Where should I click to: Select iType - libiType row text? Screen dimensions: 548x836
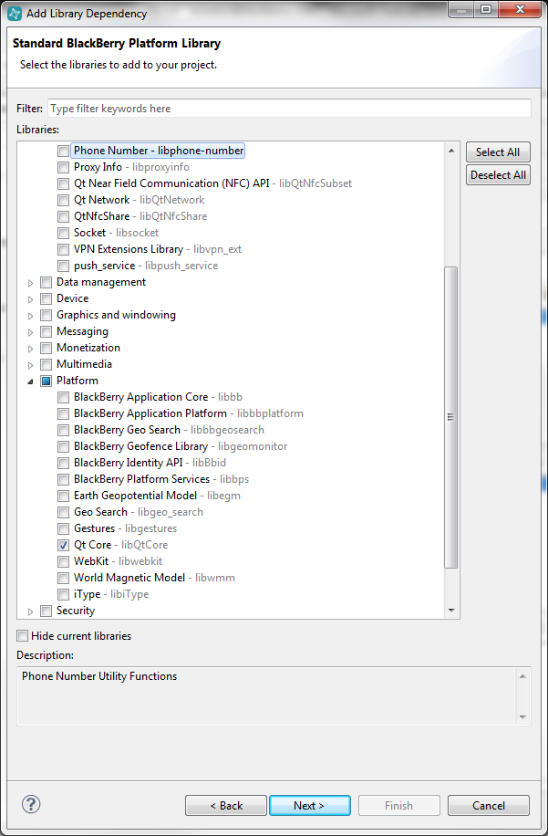coord(110,594)
